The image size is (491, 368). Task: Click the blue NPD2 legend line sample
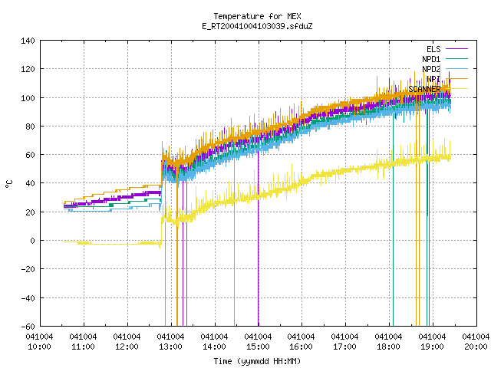(x=456, y=68)
